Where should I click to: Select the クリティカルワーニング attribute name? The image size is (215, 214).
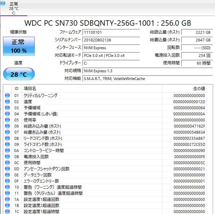pyautogui.click(x=40, y=95)
